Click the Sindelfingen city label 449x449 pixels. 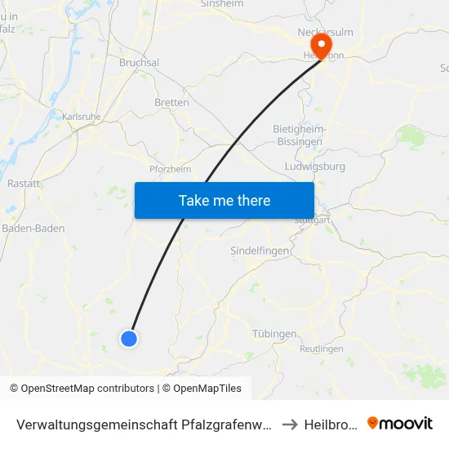tap(260, 251)
